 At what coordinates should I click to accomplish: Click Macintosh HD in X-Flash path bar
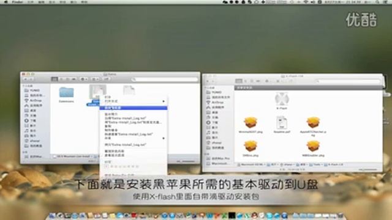pos(250,164)
